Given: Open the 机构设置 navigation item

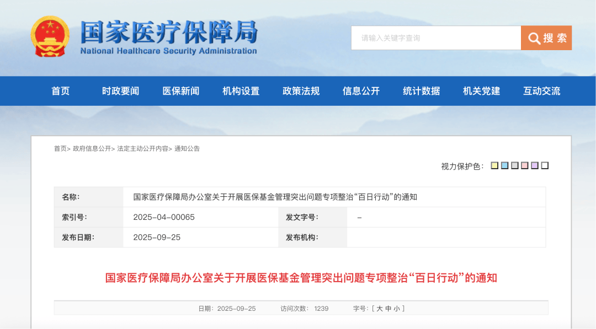Looking at the screenshot, I should pos(241,91).
